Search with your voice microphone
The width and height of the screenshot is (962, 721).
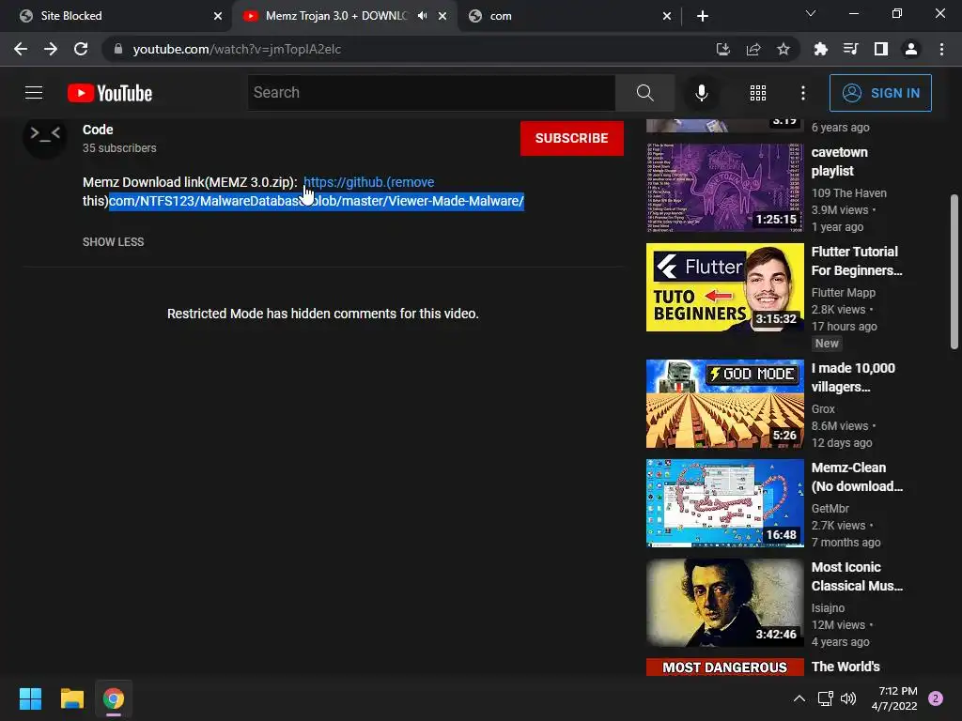(701, 93)
